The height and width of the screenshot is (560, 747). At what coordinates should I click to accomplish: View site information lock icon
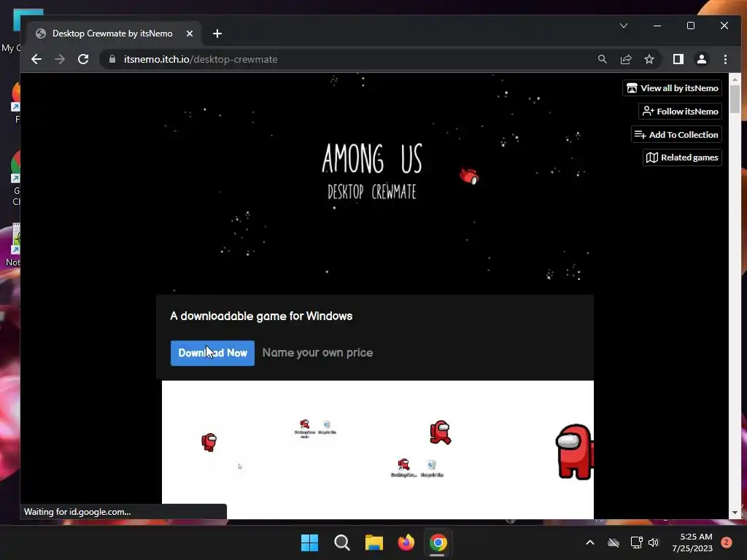(x=112, y=59)
